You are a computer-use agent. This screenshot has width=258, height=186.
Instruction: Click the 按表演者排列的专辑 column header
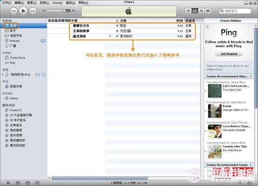pyautogui.click(x=63, y=21)
